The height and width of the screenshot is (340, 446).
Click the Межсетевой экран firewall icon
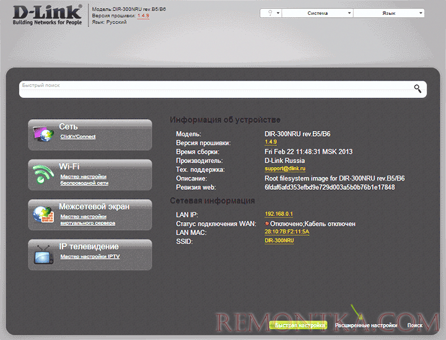[44, 214]
